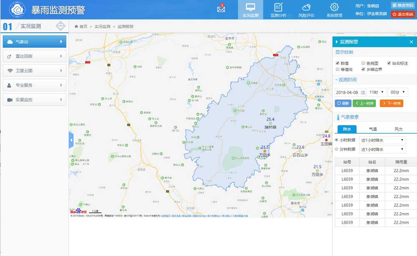Select 雷达回拨 in sidebar
Screen dimensions: 417x256
coord(34,56)
